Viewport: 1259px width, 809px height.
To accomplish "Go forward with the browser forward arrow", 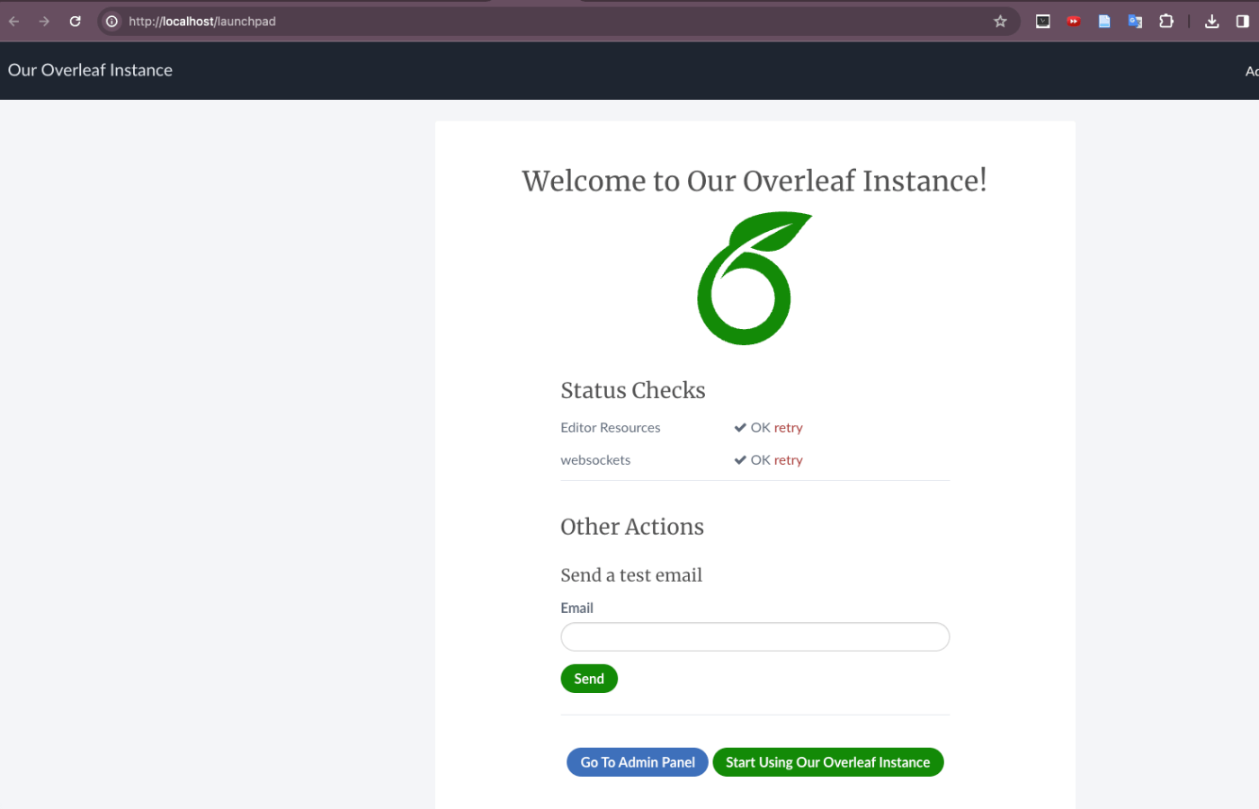I will [x=44, y=22].
